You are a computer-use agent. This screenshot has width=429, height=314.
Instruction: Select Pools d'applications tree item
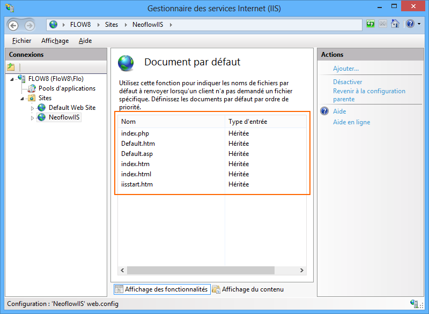click(67, 88)
